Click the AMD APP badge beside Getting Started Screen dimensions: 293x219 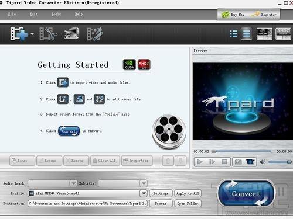click(x=144, y=64)
